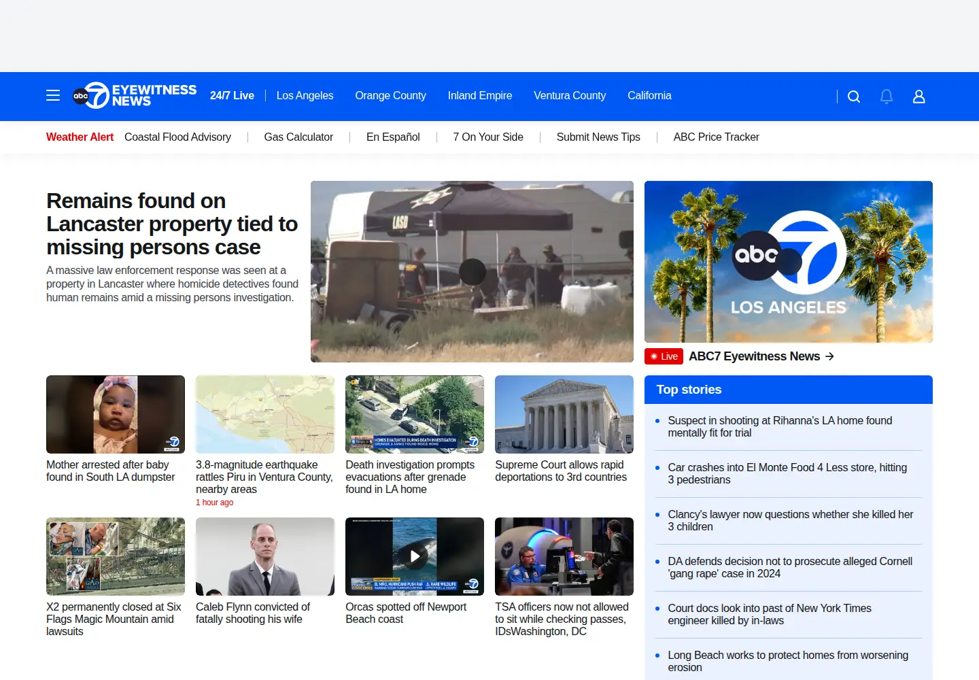Open the TSA officers photo thumbnail
Viewport: 979px width, 680px height.
tap(564, 556)
